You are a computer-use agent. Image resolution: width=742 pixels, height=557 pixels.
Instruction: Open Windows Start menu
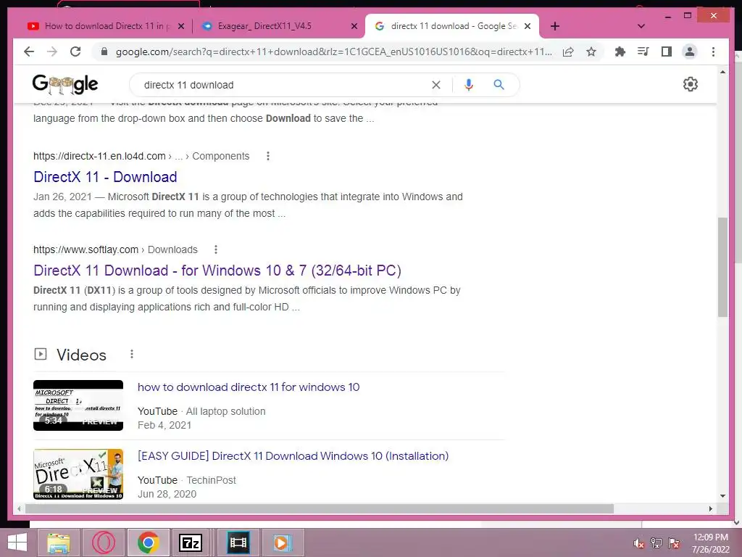17,542
